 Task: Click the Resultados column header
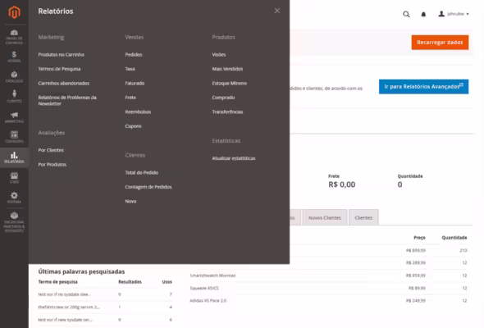click(x=130, y=282)
